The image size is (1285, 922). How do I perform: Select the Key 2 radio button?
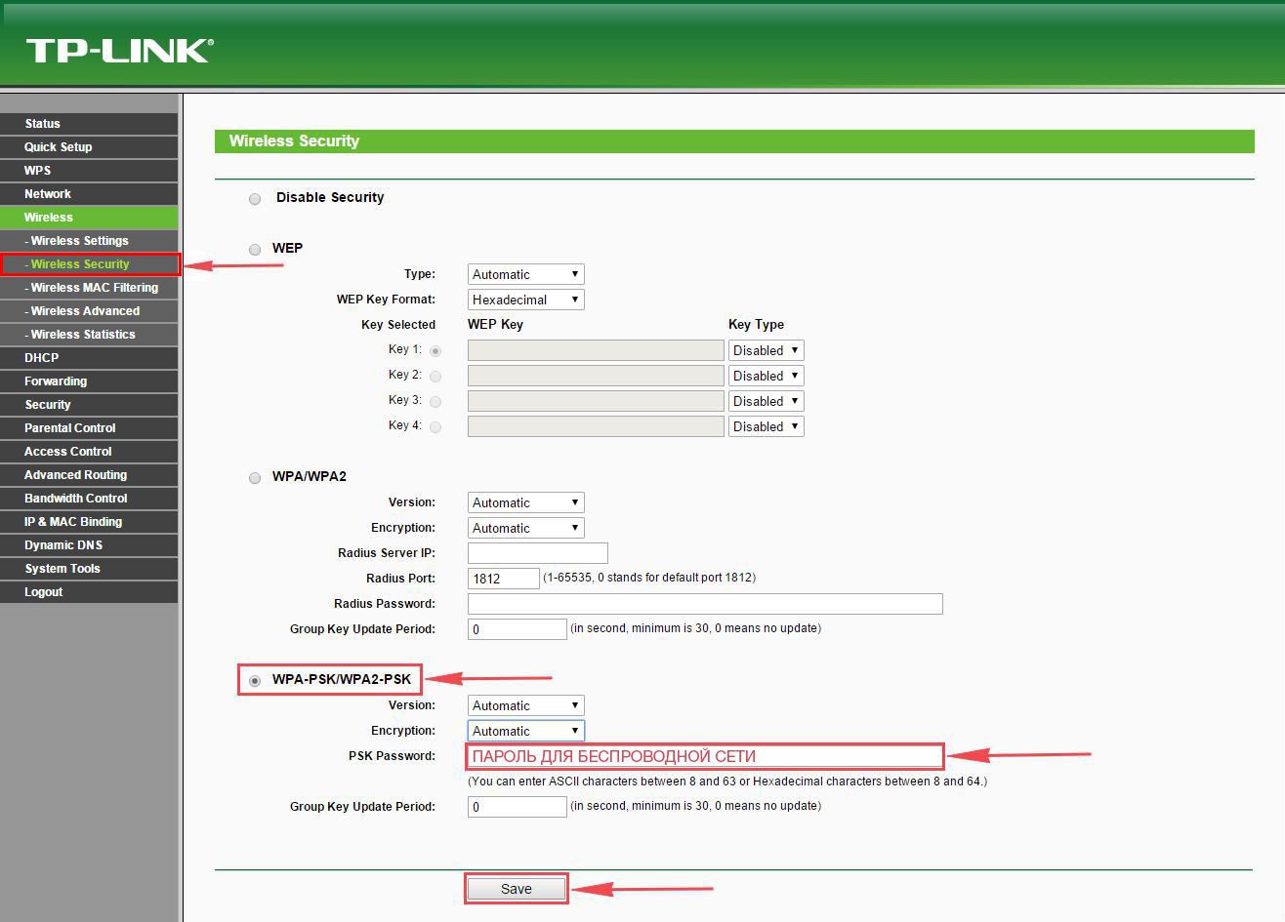435,376
